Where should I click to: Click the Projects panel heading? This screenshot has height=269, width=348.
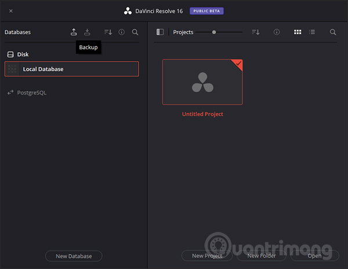coord(183,32)
